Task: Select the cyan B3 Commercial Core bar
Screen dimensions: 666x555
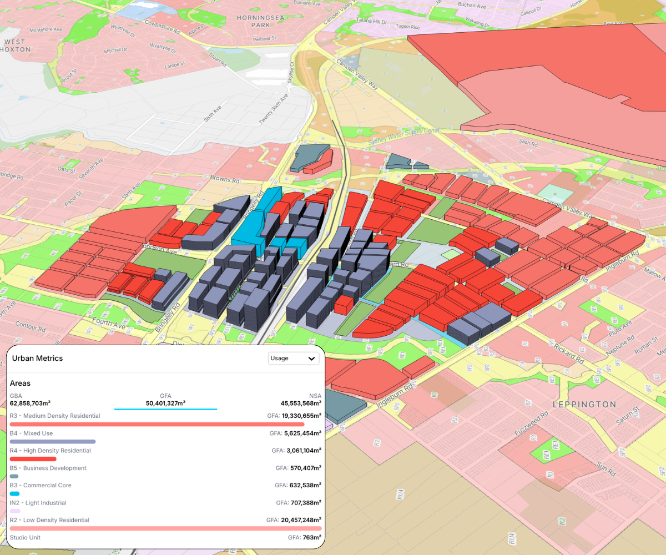Action: click(15, 493)
